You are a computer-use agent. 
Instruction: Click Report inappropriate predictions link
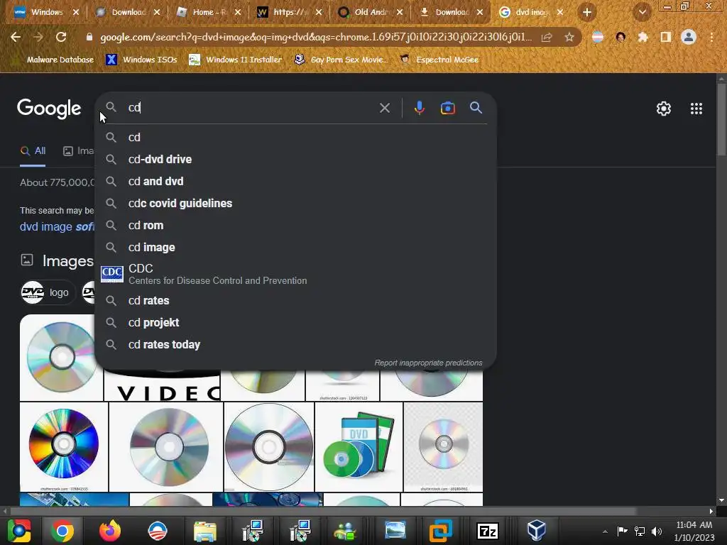428,363
